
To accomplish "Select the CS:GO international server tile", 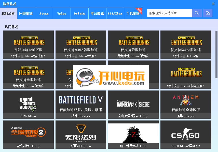I will click(x=186, y=135).
